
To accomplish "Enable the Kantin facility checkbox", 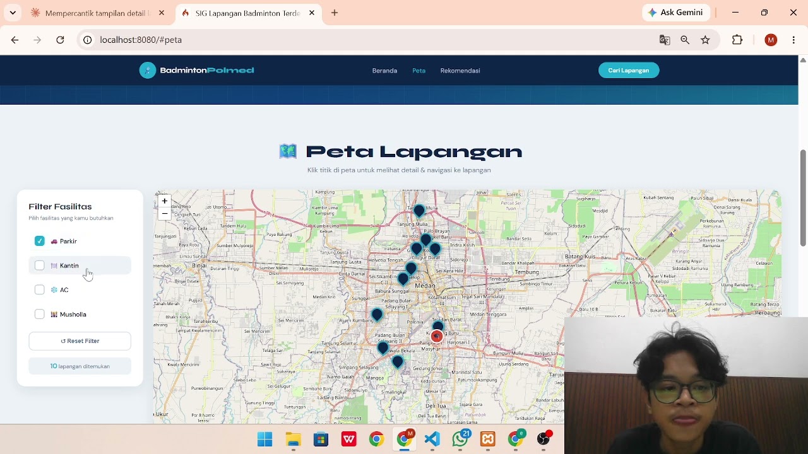I will tap(40, 265).
